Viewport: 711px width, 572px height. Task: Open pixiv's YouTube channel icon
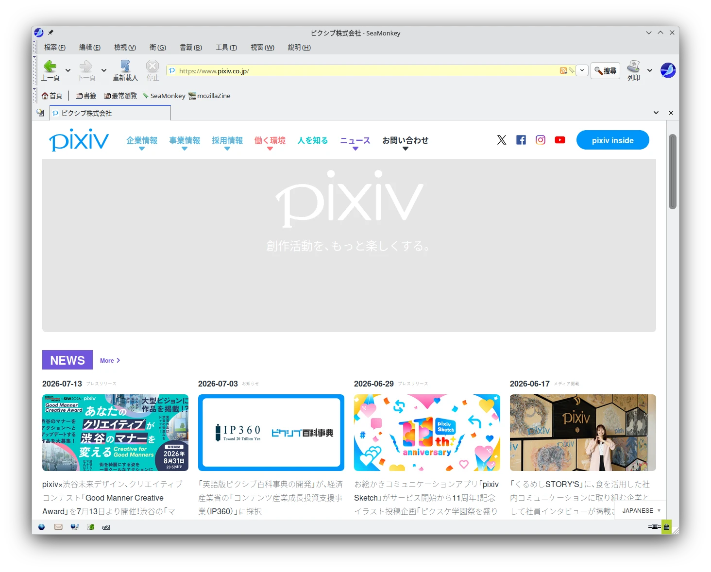pos(560,140)
